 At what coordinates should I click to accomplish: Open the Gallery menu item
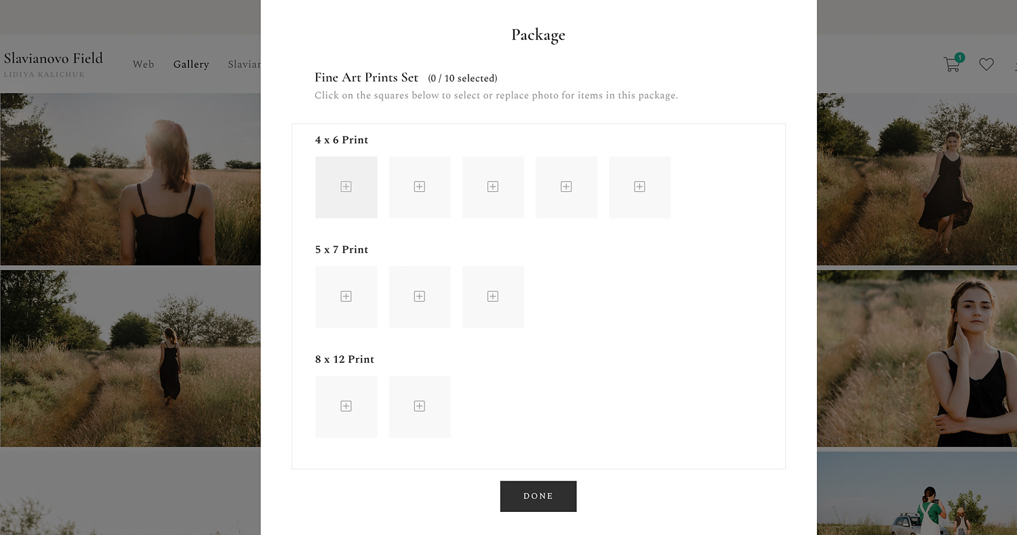click(191, 64)
